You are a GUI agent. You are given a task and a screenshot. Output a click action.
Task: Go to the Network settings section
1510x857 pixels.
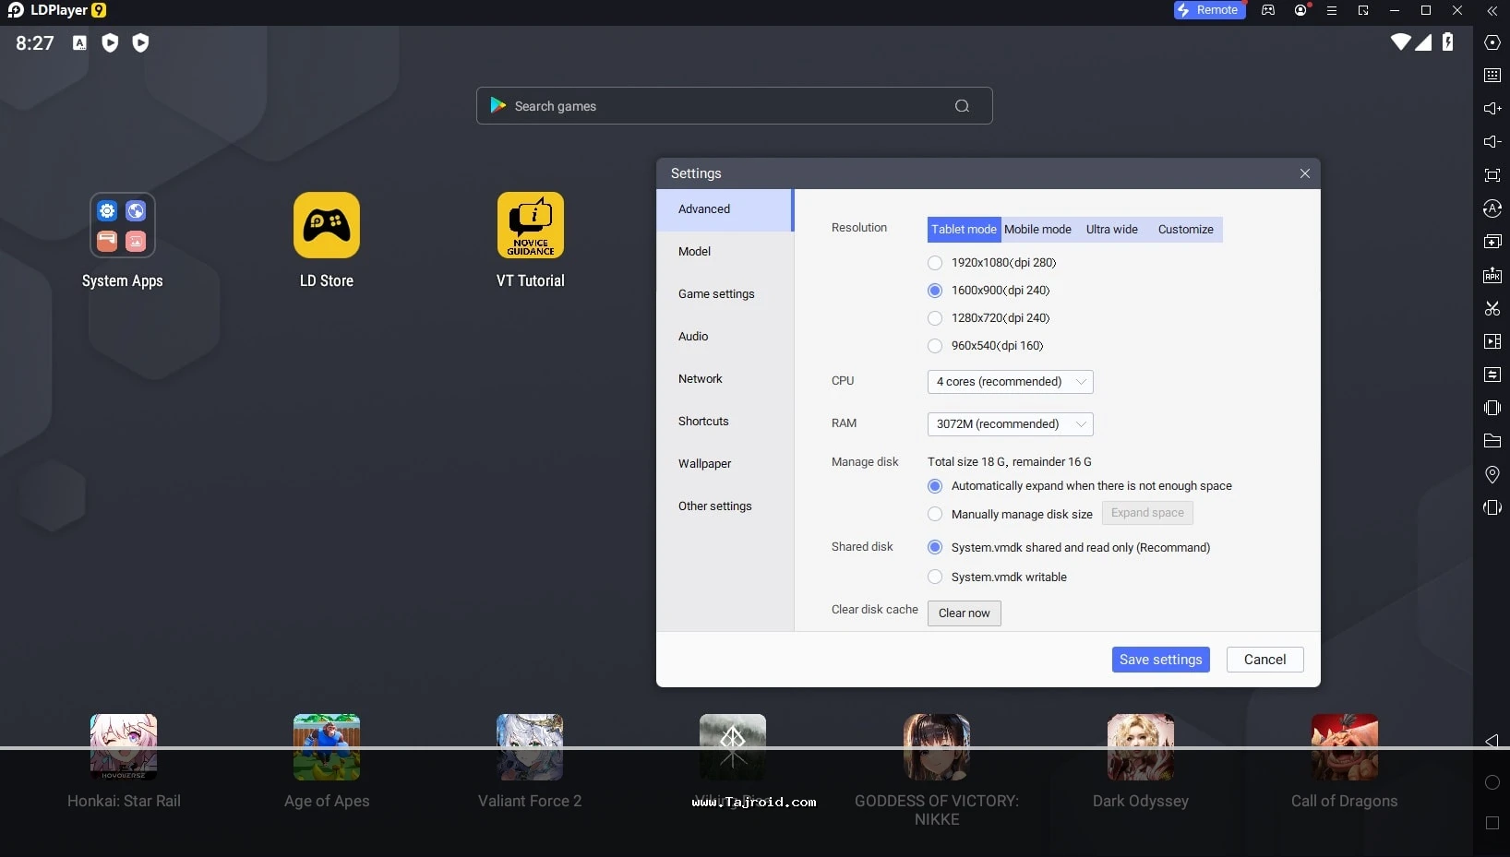(x=701, y=379)
